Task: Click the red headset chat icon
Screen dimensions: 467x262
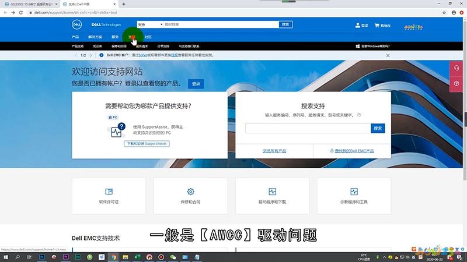Action: click(456, 68)
